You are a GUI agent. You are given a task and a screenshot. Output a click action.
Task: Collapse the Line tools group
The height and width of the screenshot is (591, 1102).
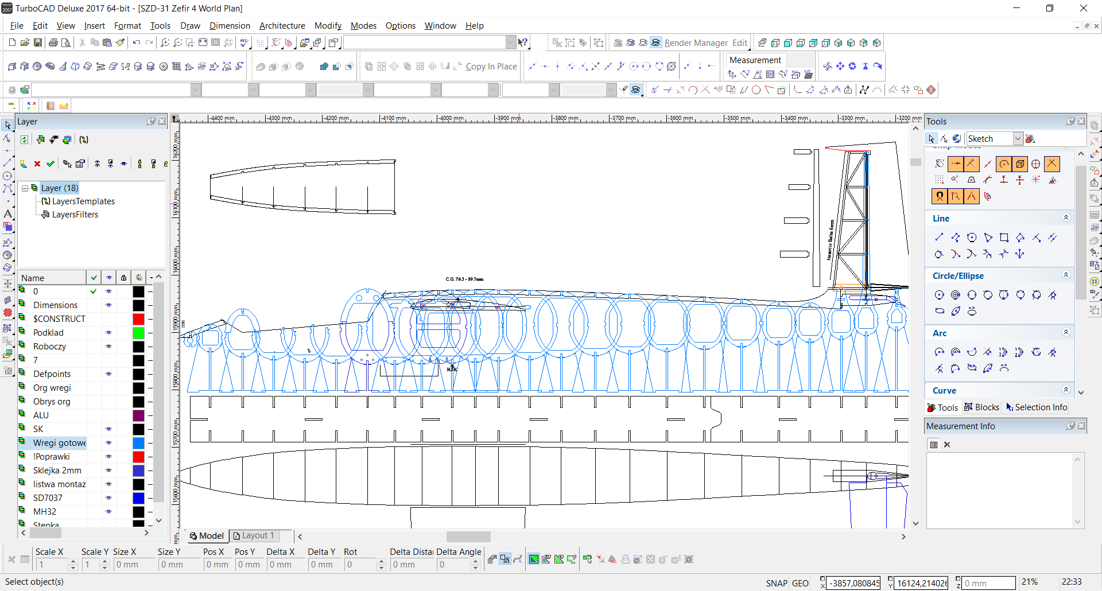pyautogui.click(x=1066, y=217)
